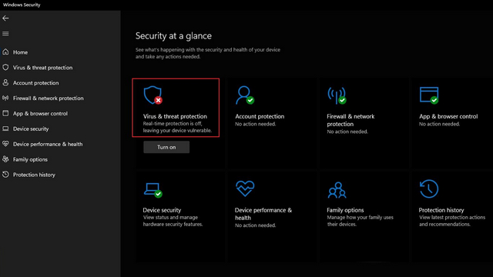Click the Protection history tile clock icon
Image resolution: width=493 pixels, height=277 pixels.
pos(429,189)
